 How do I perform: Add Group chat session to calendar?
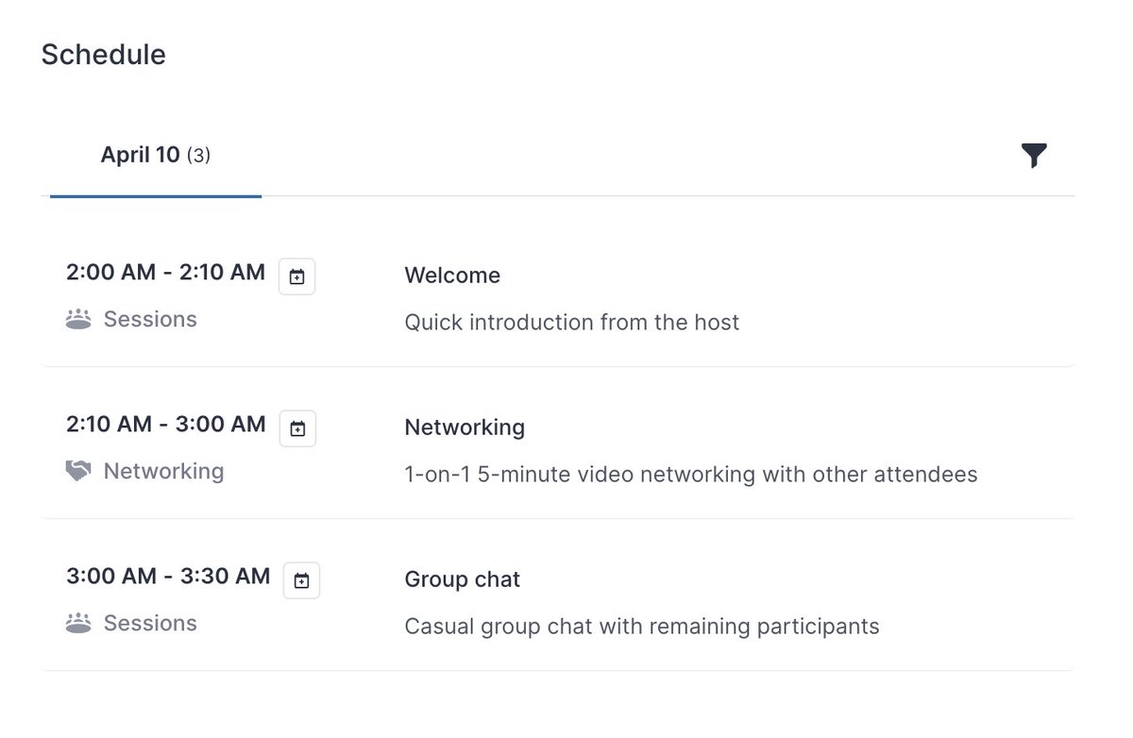[x=302, y=581]
